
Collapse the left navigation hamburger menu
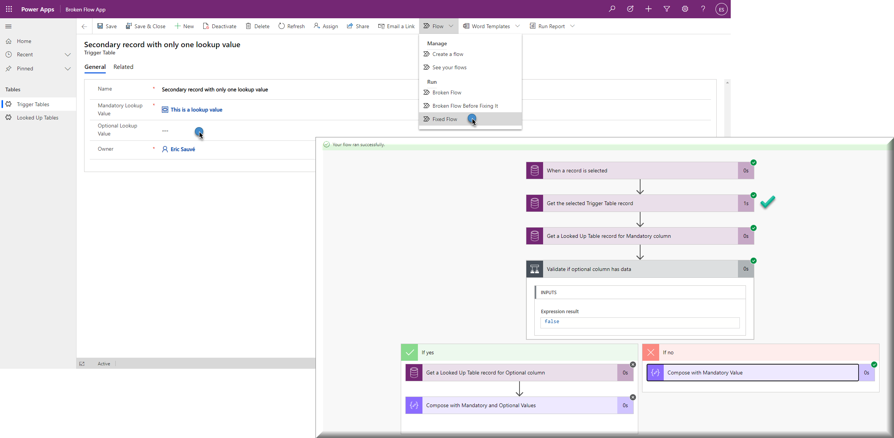pyautogui.click(x=8, y=26)
